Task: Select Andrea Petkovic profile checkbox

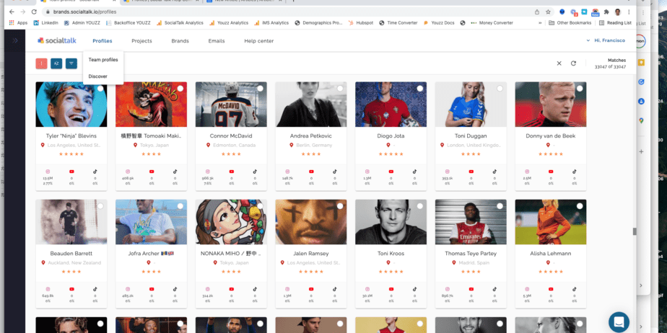Action: [340, 89]
